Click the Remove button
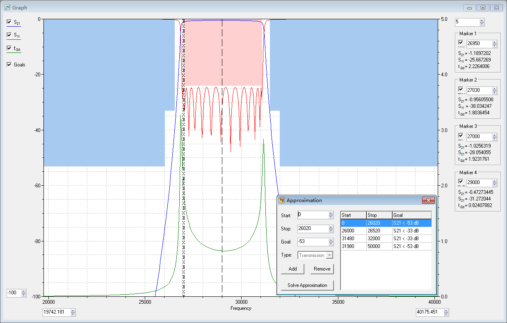 click(x=322, y=269)
